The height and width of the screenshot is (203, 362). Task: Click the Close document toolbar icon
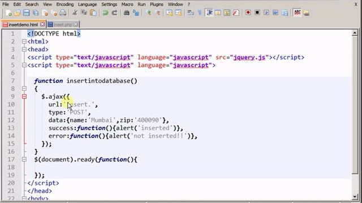coord(45,13)
